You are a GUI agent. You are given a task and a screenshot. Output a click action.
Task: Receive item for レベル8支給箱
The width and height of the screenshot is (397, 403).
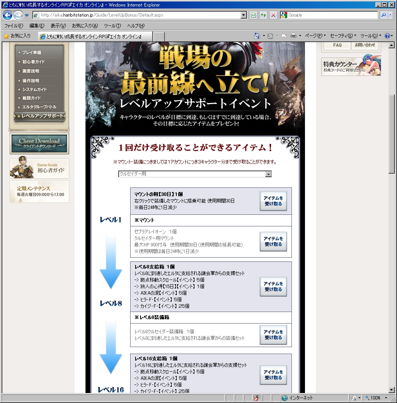click(273, 287)
